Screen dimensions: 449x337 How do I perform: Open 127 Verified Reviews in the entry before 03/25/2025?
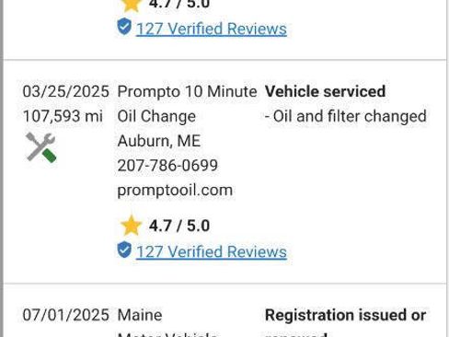pos(212,29)
